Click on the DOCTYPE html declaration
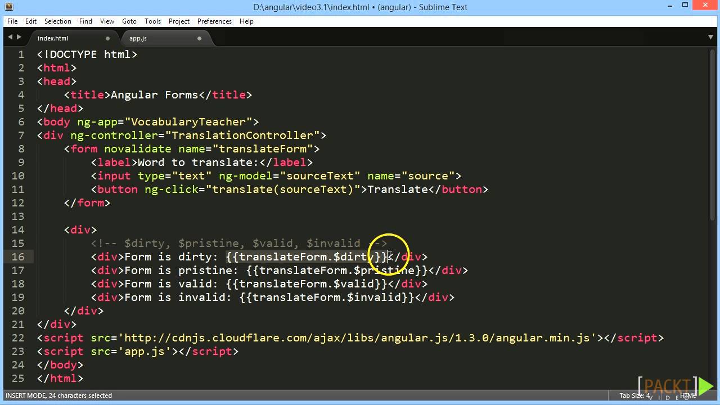The image size is (720, 405). tap(87, 55)
